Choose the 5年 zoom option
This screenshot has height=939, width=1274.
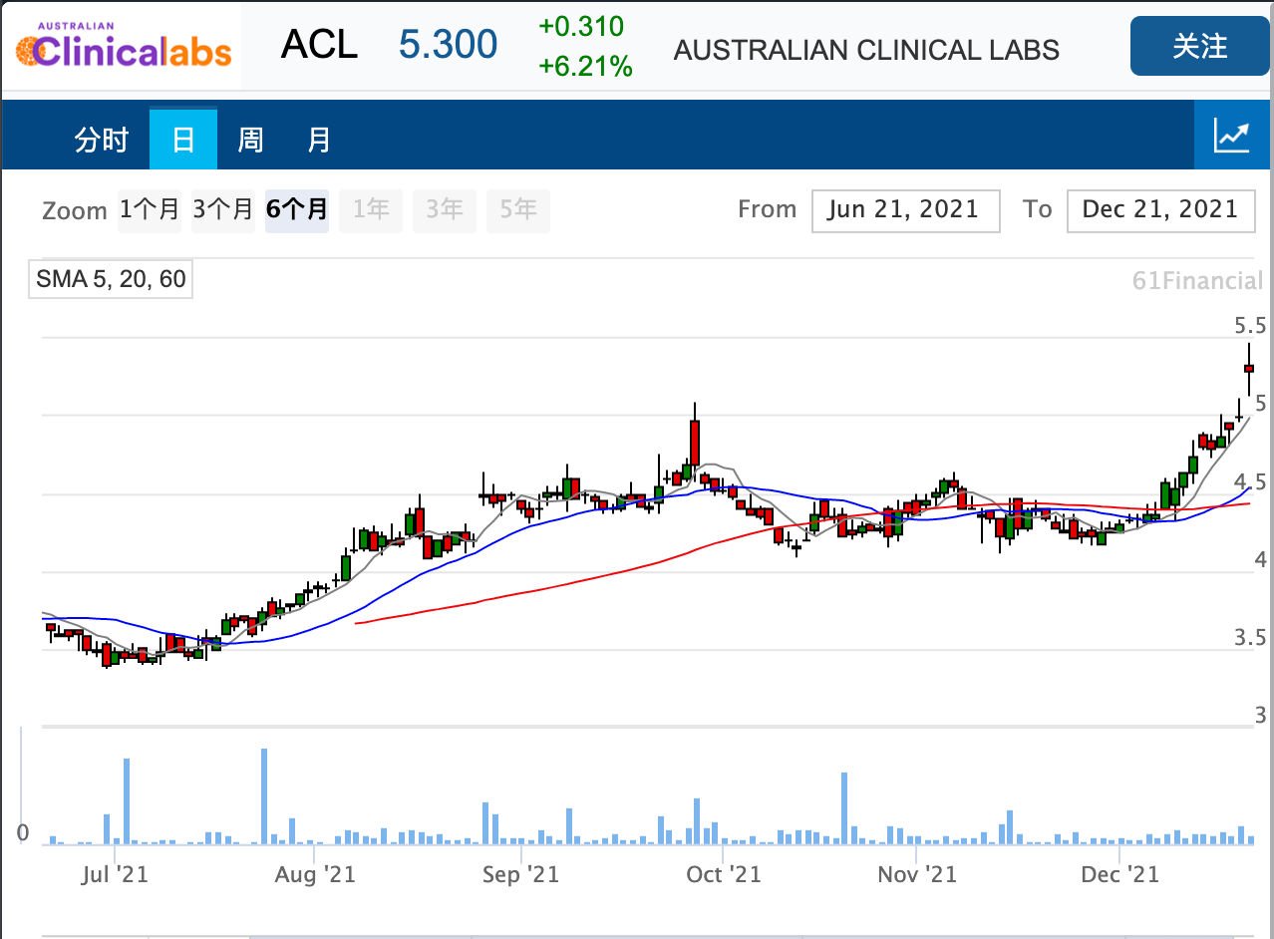click(518, 209)
